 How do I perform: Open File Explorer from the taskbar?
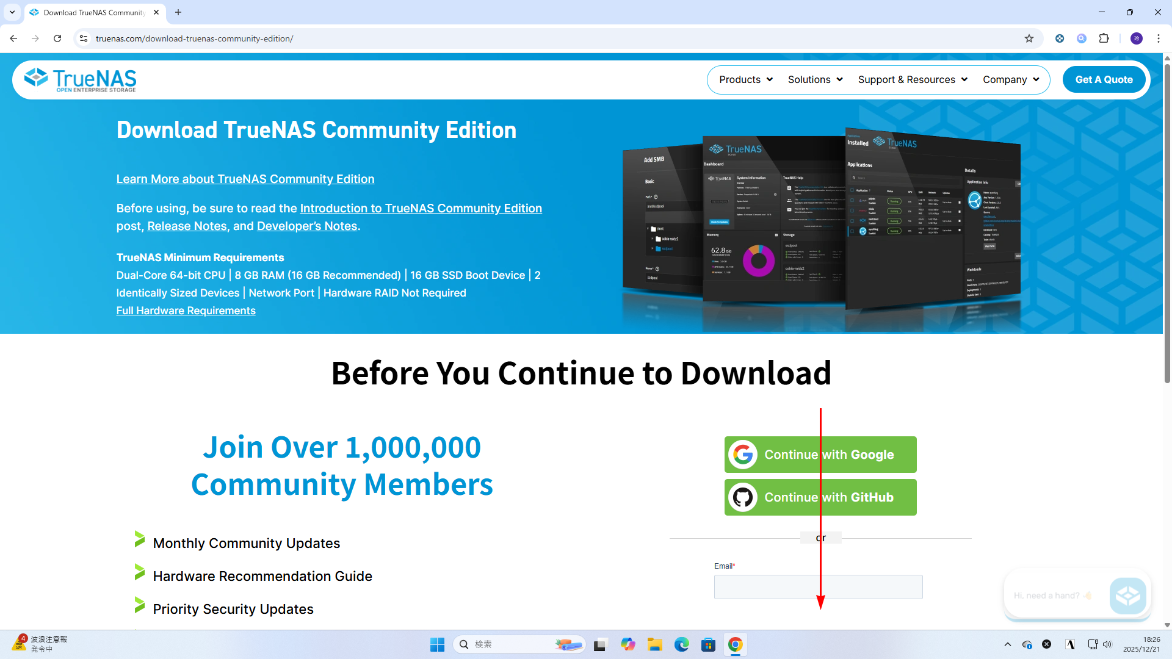point(655,644)
